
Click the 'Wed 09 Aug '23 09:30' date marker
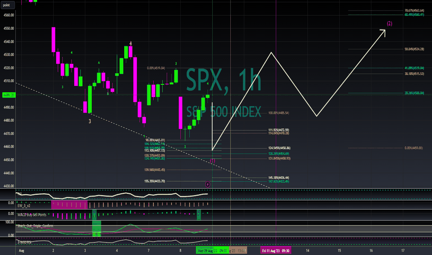pos(212,250)
